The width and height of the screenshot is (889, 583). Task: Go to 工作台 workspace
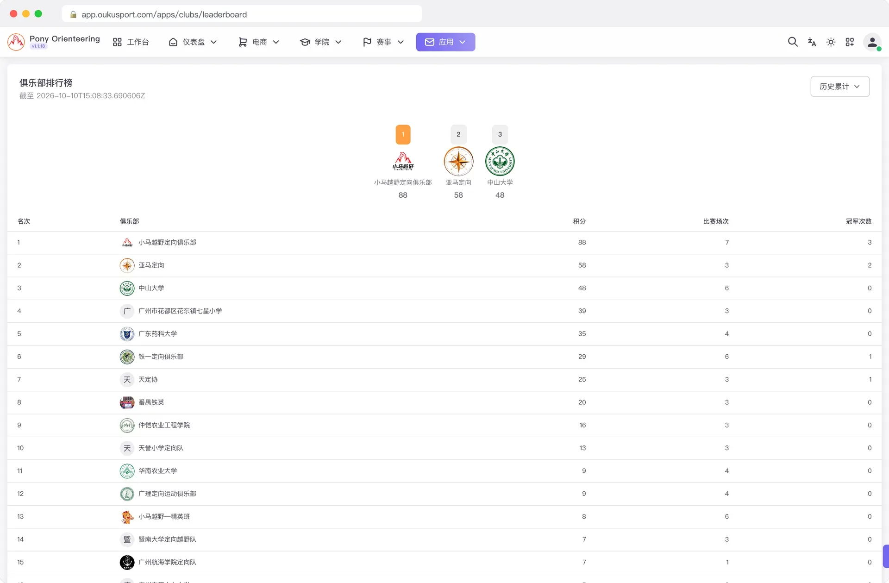click(131, 42)
